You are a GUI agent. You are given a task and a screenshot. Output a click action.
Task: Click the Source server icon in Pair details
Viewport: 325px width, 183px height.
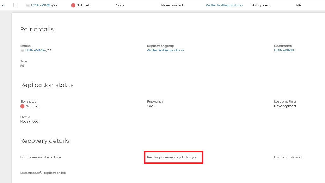click(22, 50)
